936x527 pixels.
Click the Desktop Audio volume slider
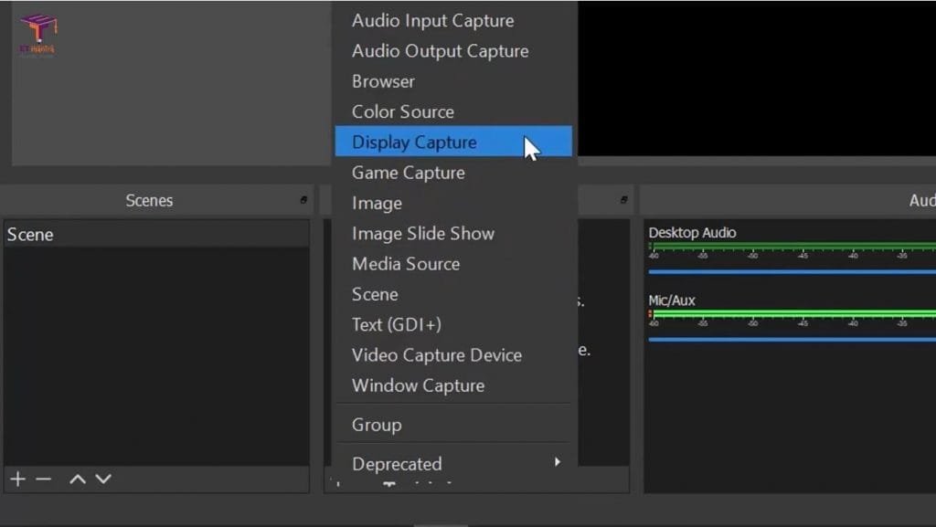click(x=786, y=269)
